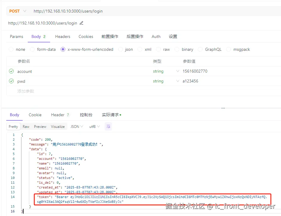
Task: Click the edit pencil icon beside request URL
Action: coord(81,23)
